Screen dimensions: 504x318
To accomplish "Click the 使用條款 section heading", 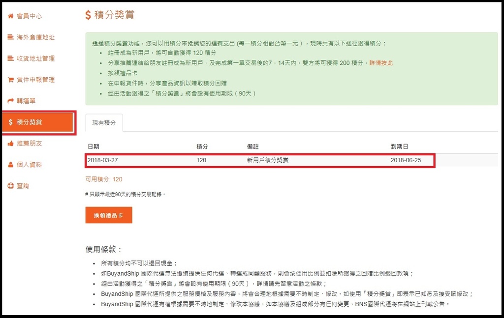I will click(103, 249).
